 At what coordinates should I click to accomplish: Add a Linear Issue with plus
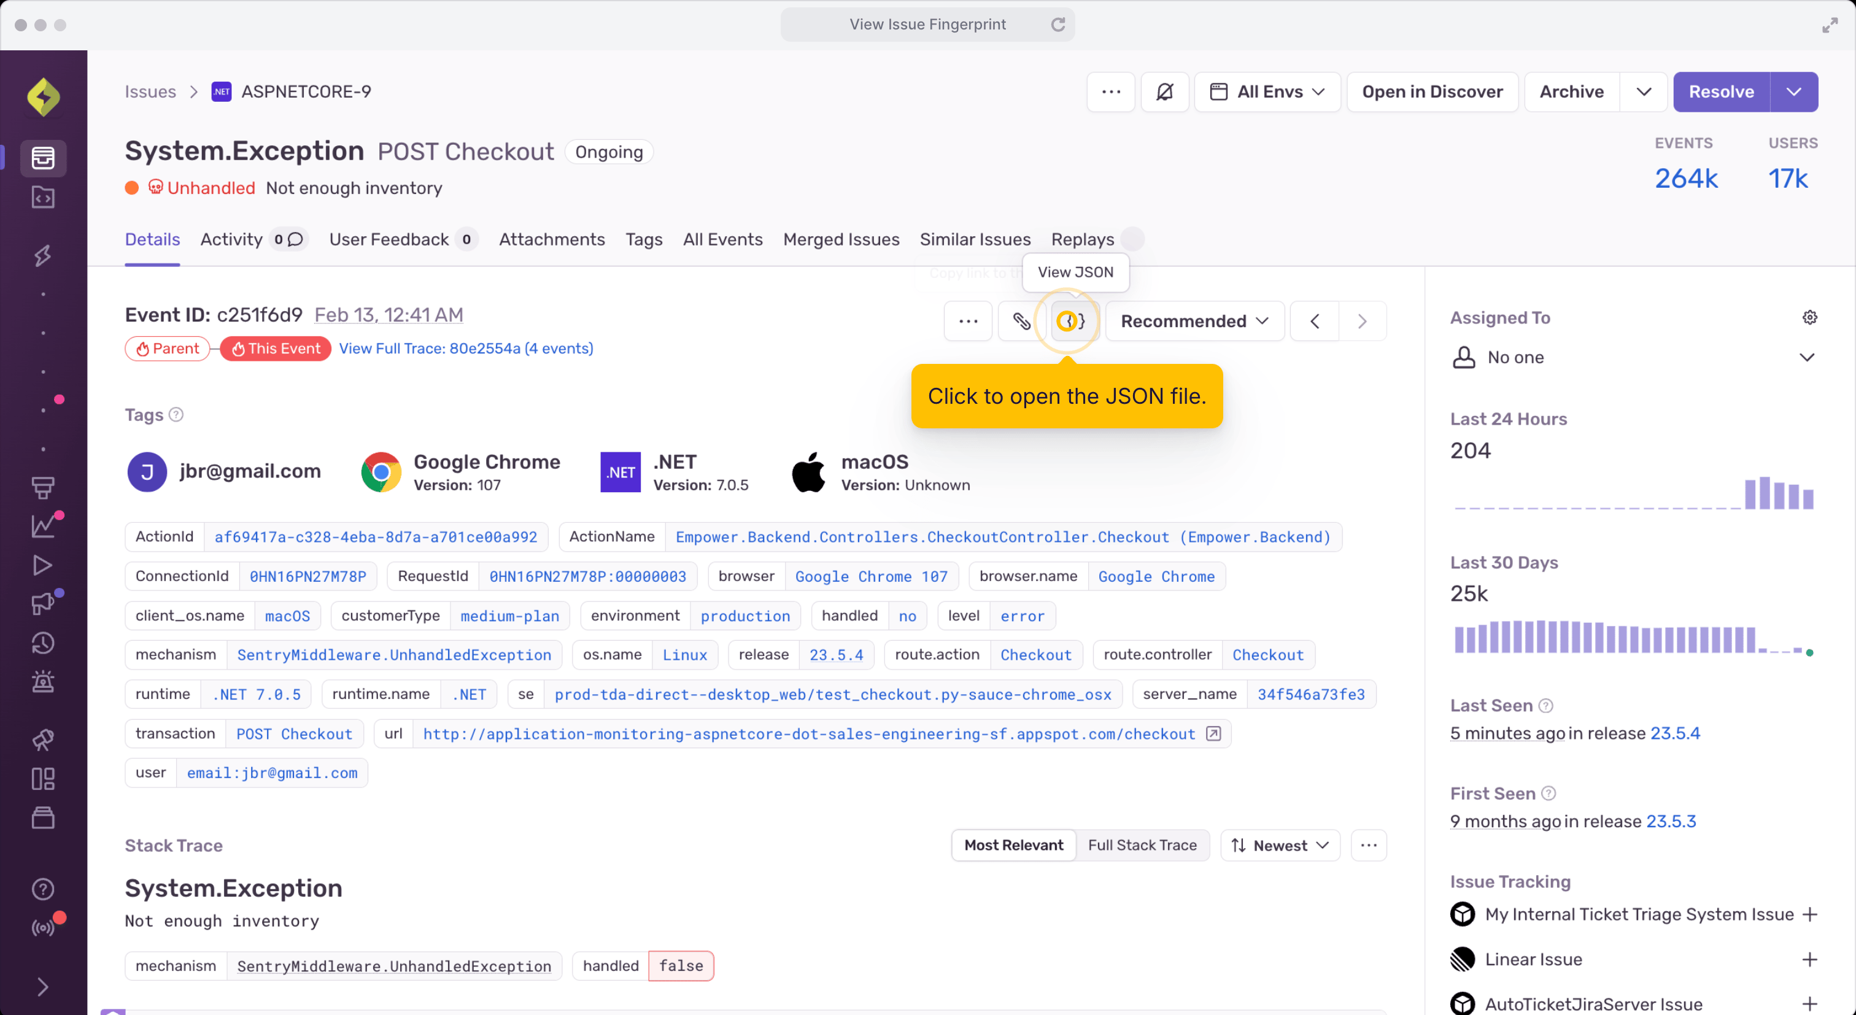point(1809,960)
